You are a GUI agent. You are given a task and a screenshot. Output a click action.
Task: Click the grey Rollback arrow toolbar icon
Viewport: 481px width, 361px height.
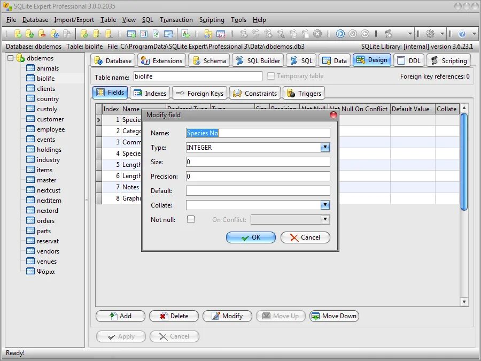[365, 34]
